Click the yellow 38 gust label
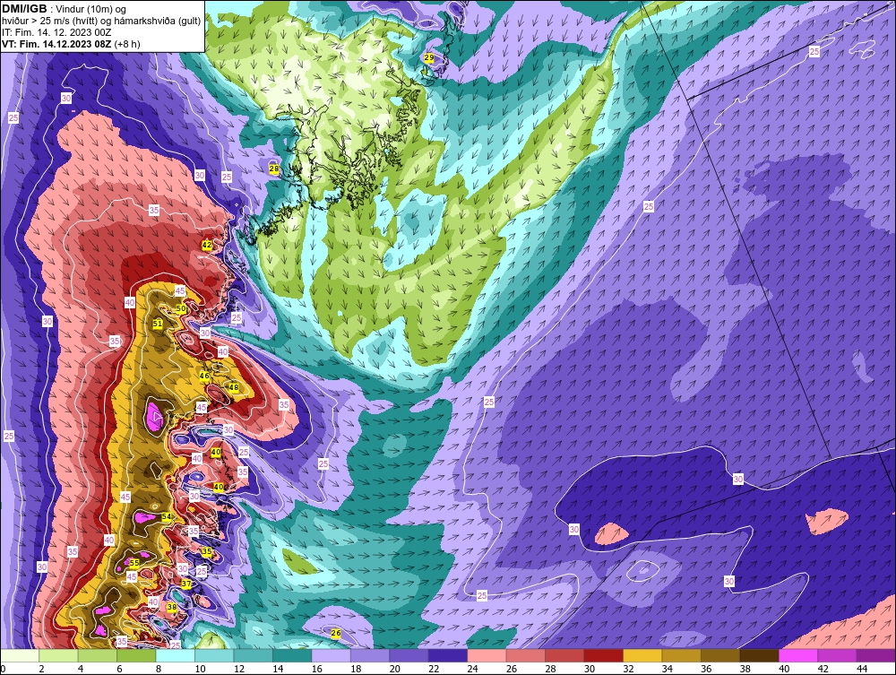The width and height of the screenshot is (896, 675). 171,608
